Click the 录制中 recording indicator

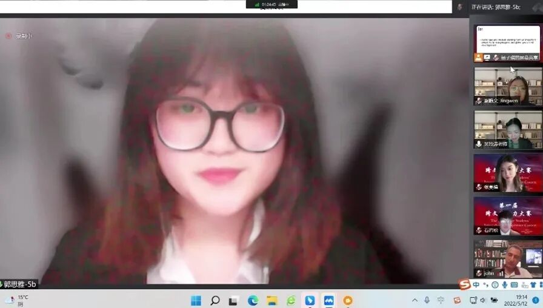click(x=19, y=36)
